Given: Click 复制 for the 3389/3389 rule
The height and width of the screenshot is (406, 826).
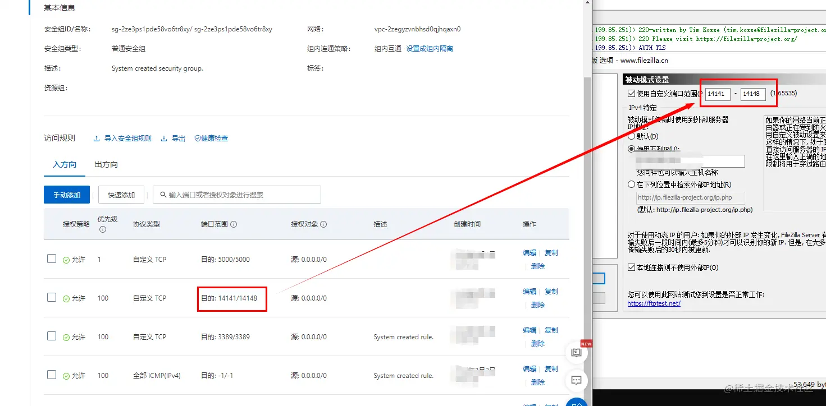Looking at the screenshot, I should (551, 330).
